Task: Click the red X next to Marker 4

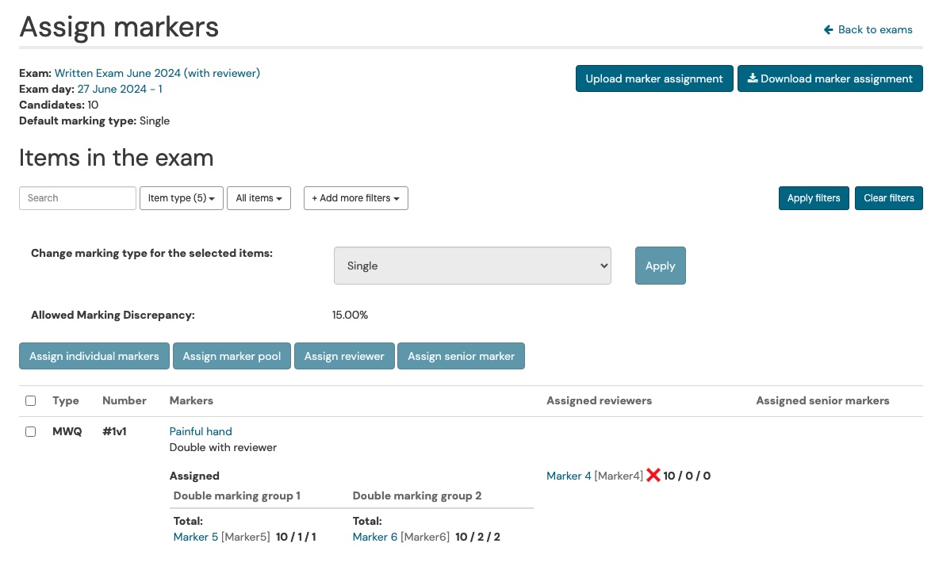Action: click(x=653, y=476)
